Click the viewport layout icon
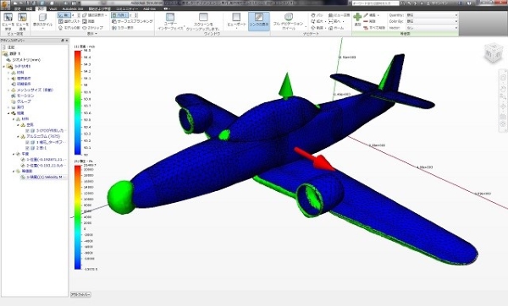508x306 pixels. click(x=236, y=17)
